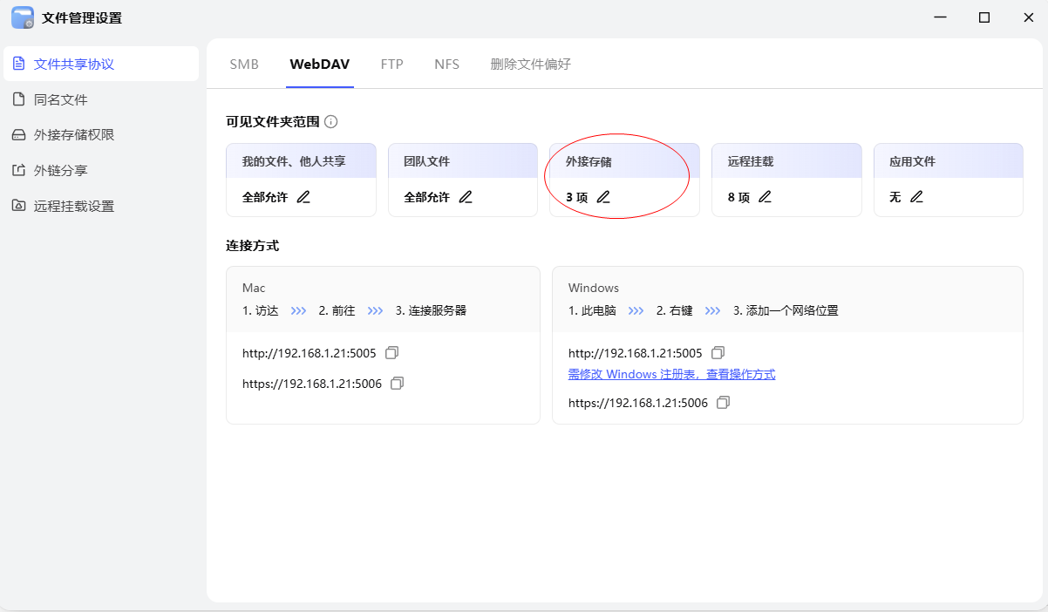Edit the 远程挂载 8-item selection
The image size is (1048, 612).
[765, 198]
